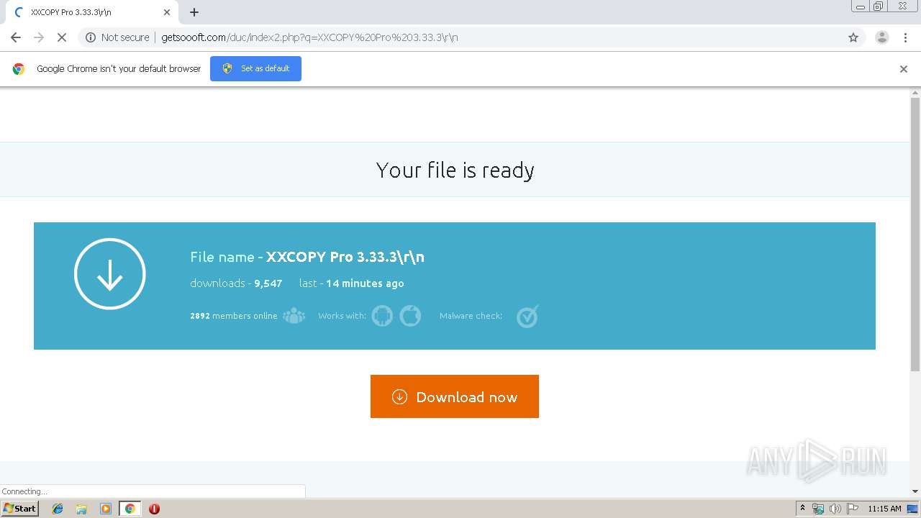Click the downloads count 9,547
This screenshot has height=518, width=921.
[x=268, y=283]
